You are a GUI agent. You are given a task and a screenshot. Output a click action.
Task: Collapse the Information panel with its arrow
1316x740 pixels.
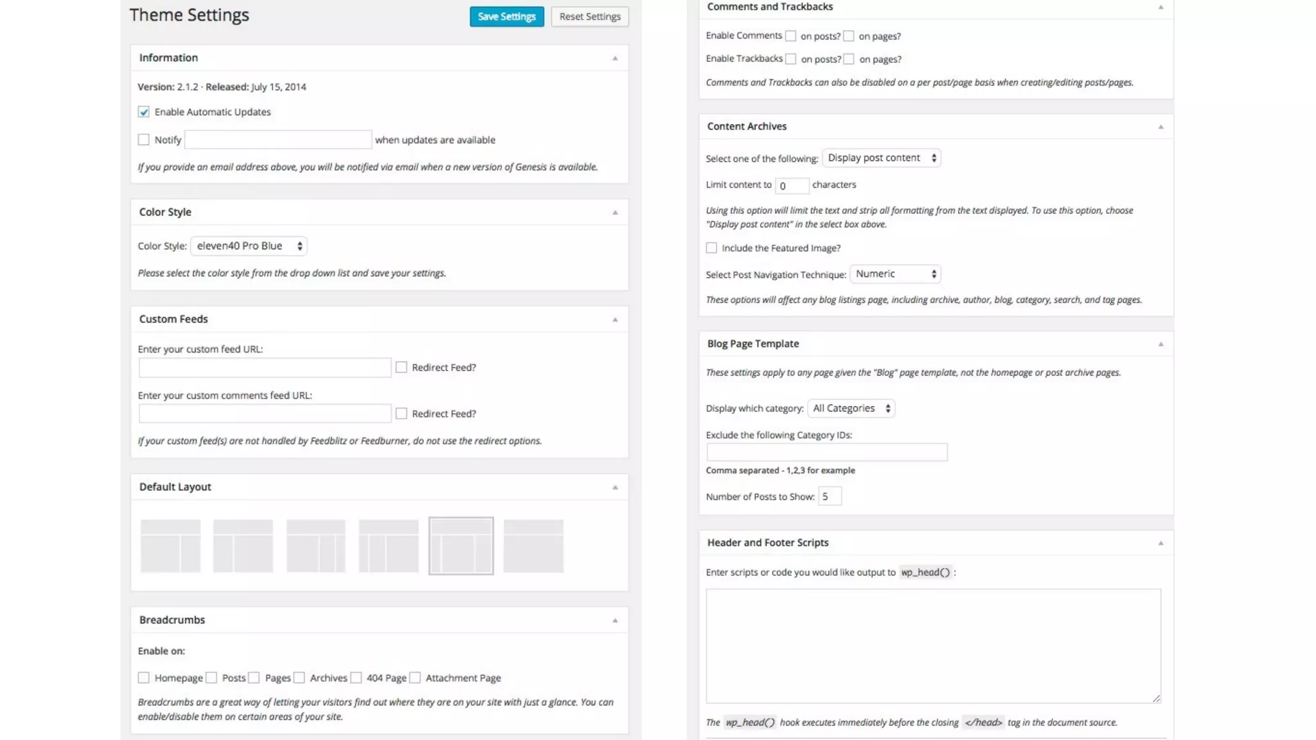(615, 58)
